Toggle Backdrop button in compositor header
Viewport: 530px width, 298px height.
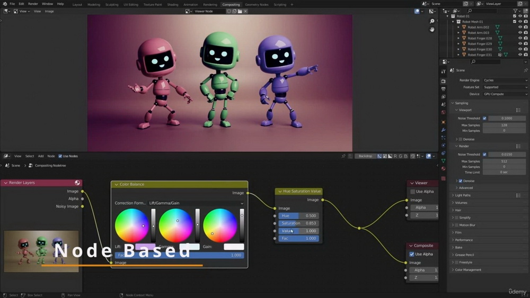point(365,156)
